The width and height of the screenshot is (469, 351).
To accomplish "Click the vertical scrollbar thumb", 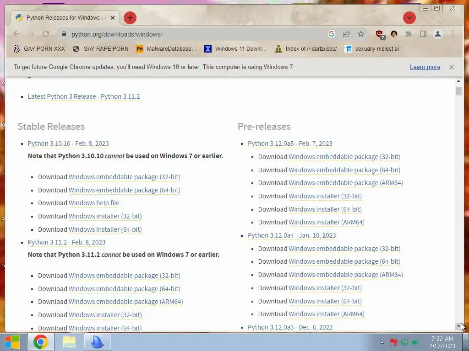I will pyautogui.click(x=458, y=91).
